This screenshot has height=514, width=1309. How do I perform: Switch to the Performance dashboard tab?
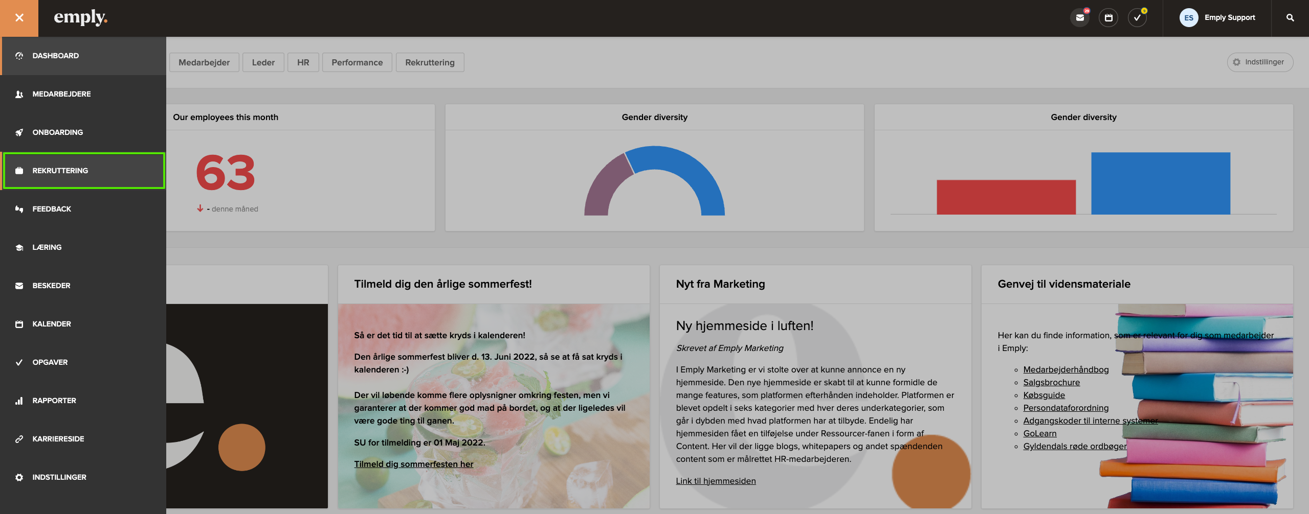[x=357, y=62]
